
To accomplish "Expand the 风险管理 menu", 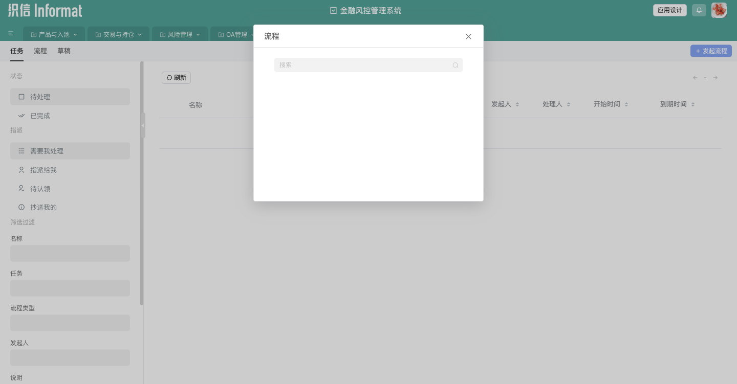I will click(x=180, y=34).
